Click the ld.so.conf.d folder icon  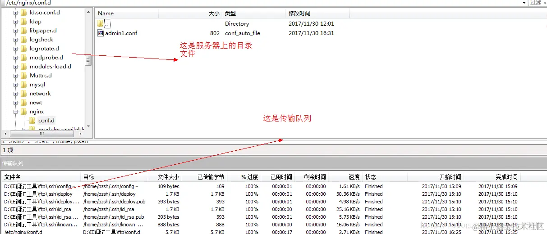(x=24, y=13)
